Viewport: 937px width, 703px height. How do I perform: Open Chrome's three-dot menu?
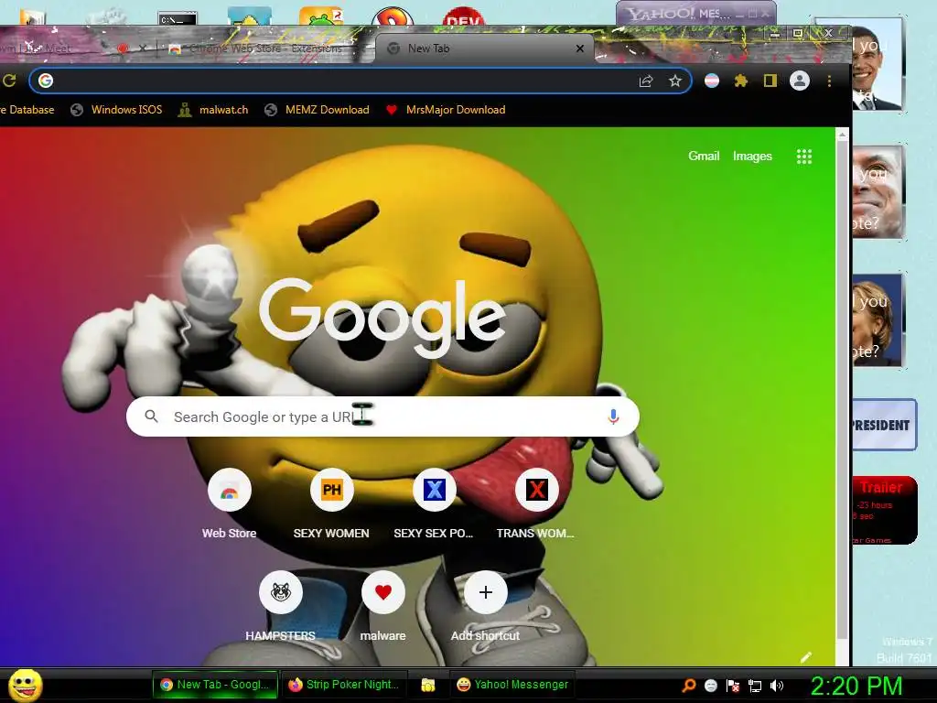pyautogui.click(x=829, y=81)
